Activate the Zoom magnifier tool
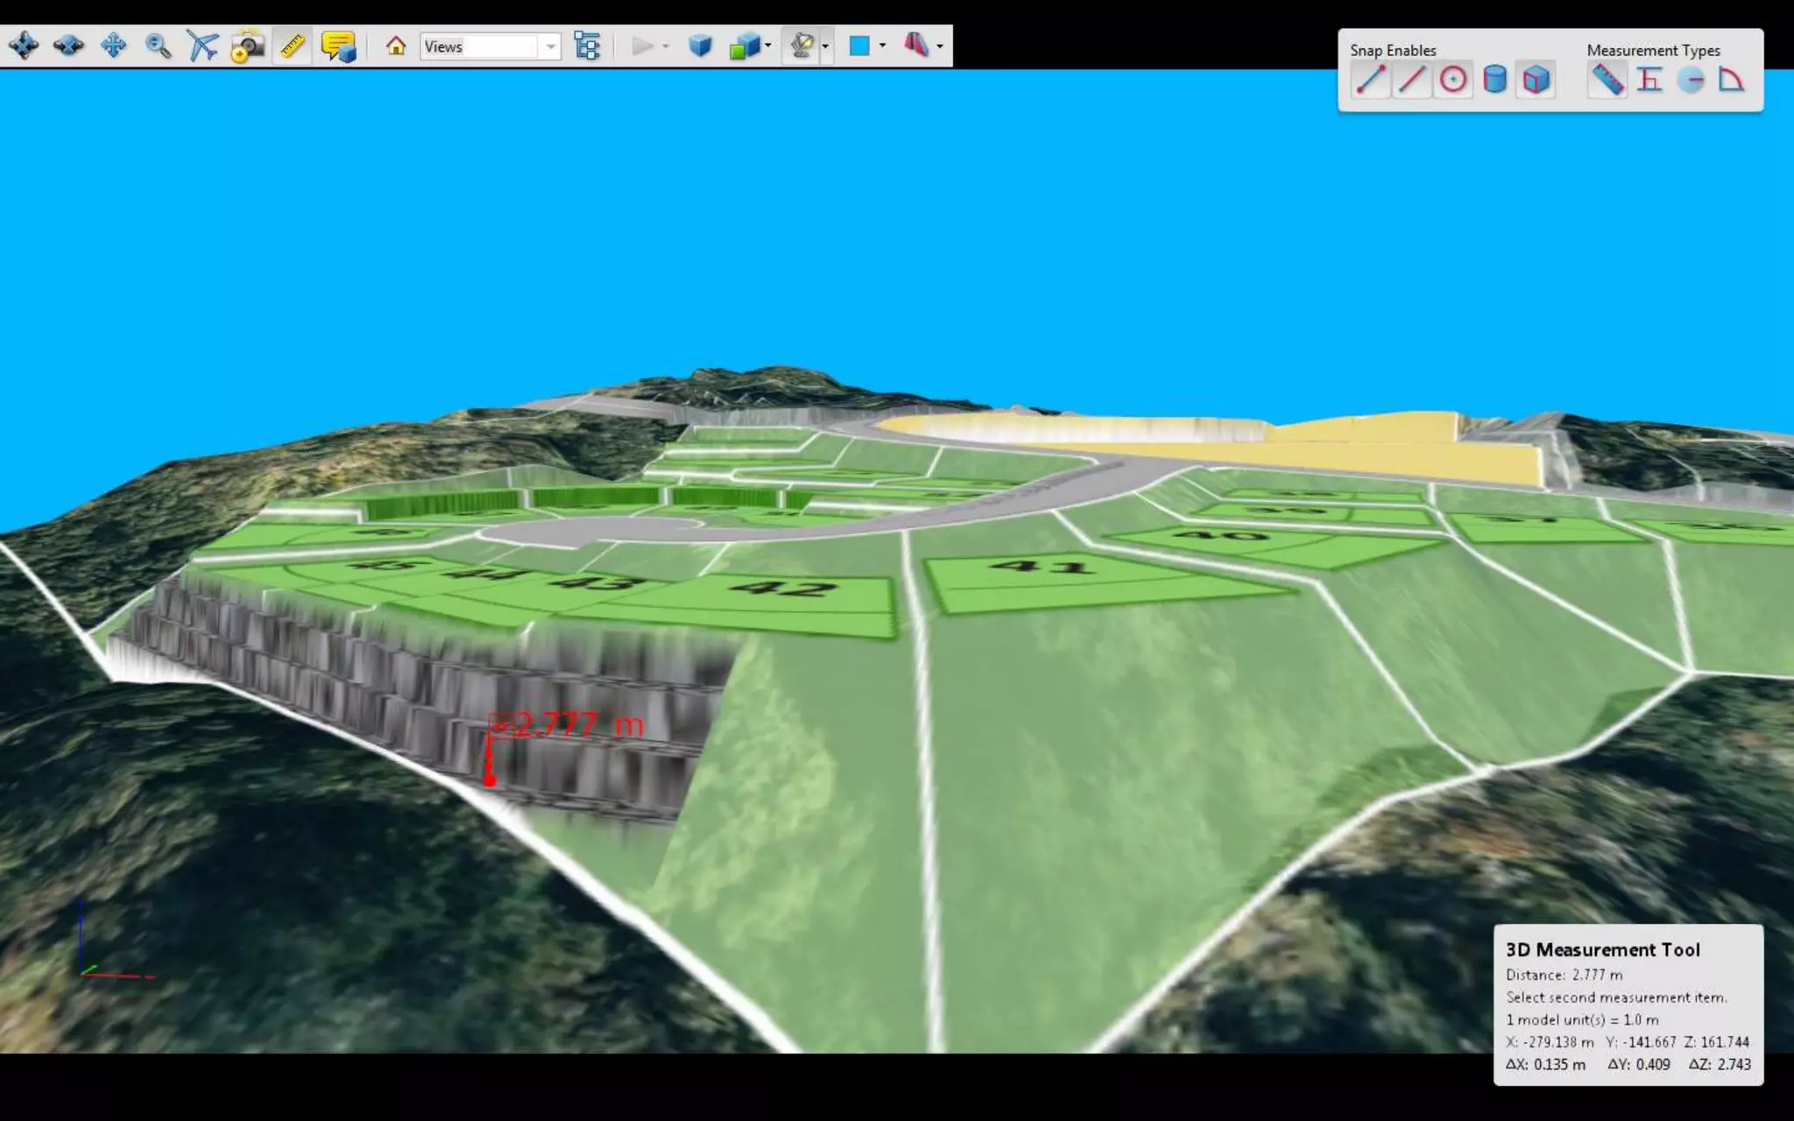The height and width of the screenshot is (1121, 1794). click(158, 46)
